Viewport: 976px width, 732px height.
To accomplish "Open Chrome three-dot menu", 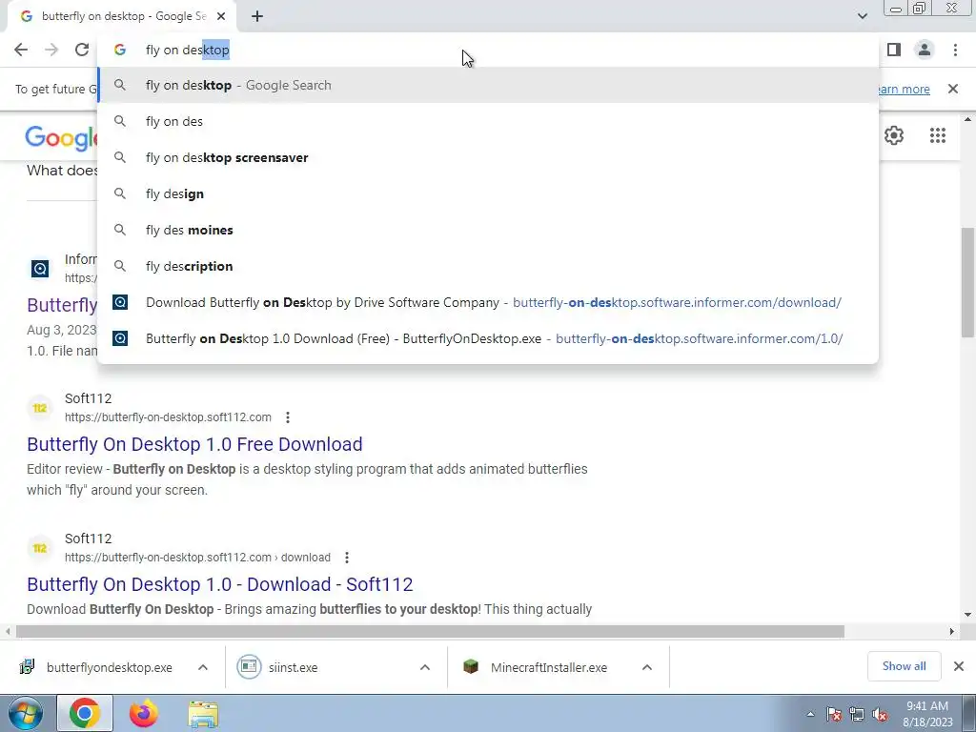I will point(955,50).
